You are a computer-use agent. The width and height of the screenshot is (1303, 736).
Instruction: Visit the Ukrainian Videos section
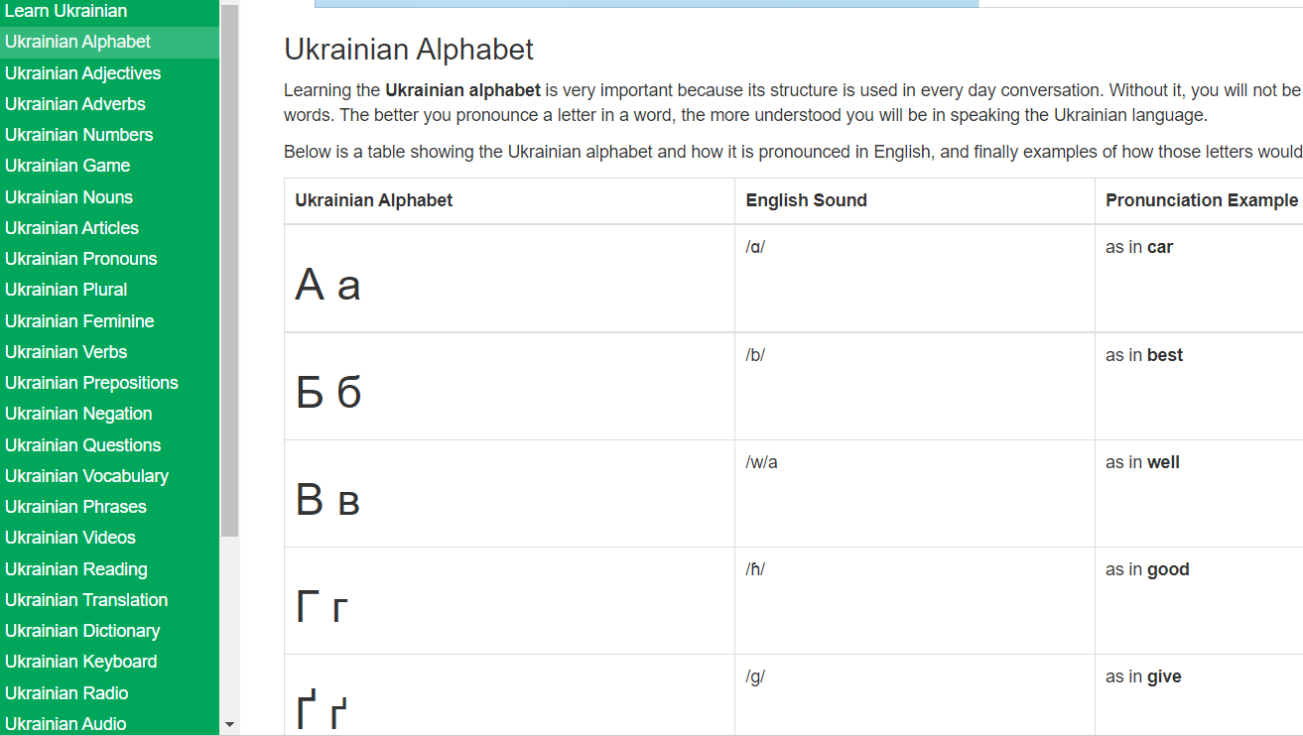click(70, 538)
